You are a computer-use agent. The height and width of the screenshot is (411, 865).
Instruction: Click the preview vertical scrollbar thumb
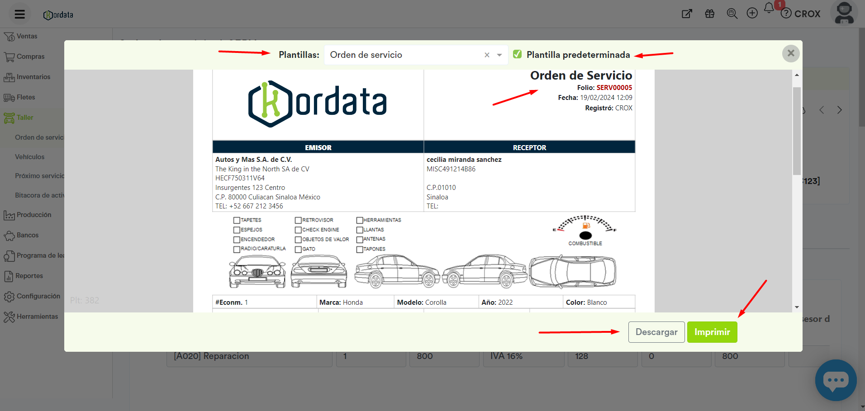[796, 131]
